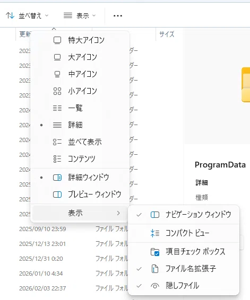Click the ナビゲーション ウィンドウ pane icon
This screenshot has height=300, width=250.
click(x=155, y=215)
